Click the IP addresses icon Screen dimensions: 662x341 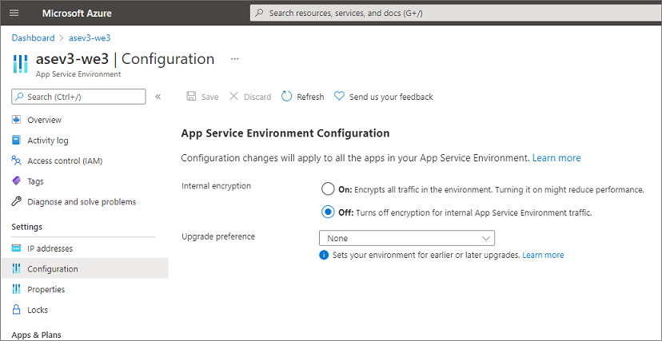pyautogui.click(x=17, y=248)
